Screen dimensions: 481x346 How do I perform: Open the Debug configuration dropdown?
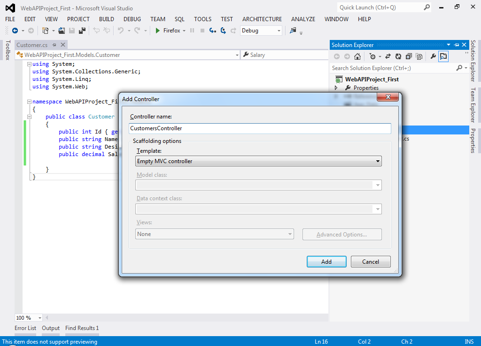(x=279, y=31)
